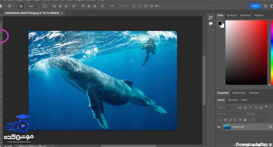Select the Move tool icon in options bar
This screenshot has width=273, height=147.
point(9,6)
